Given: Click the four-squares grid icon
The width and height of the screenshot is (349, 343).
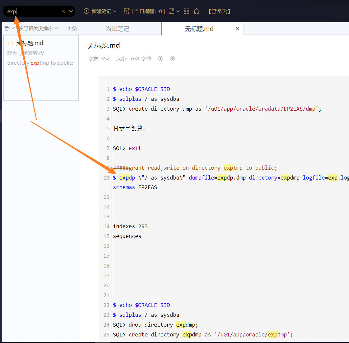Looking at the screenshot, I should [x=187, y=11].
